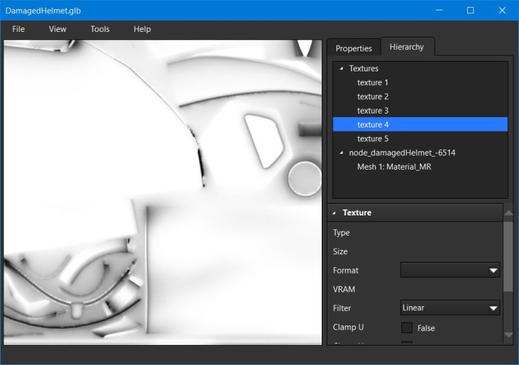
Task: Select Mesh 1: Material_MR item
Action: point(394,166)
